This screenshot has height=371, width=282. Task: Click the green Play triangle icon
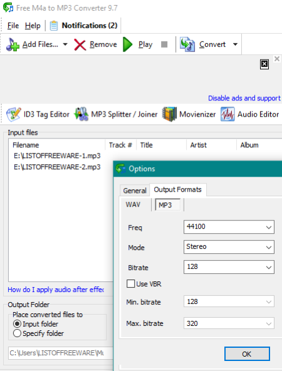128,44
